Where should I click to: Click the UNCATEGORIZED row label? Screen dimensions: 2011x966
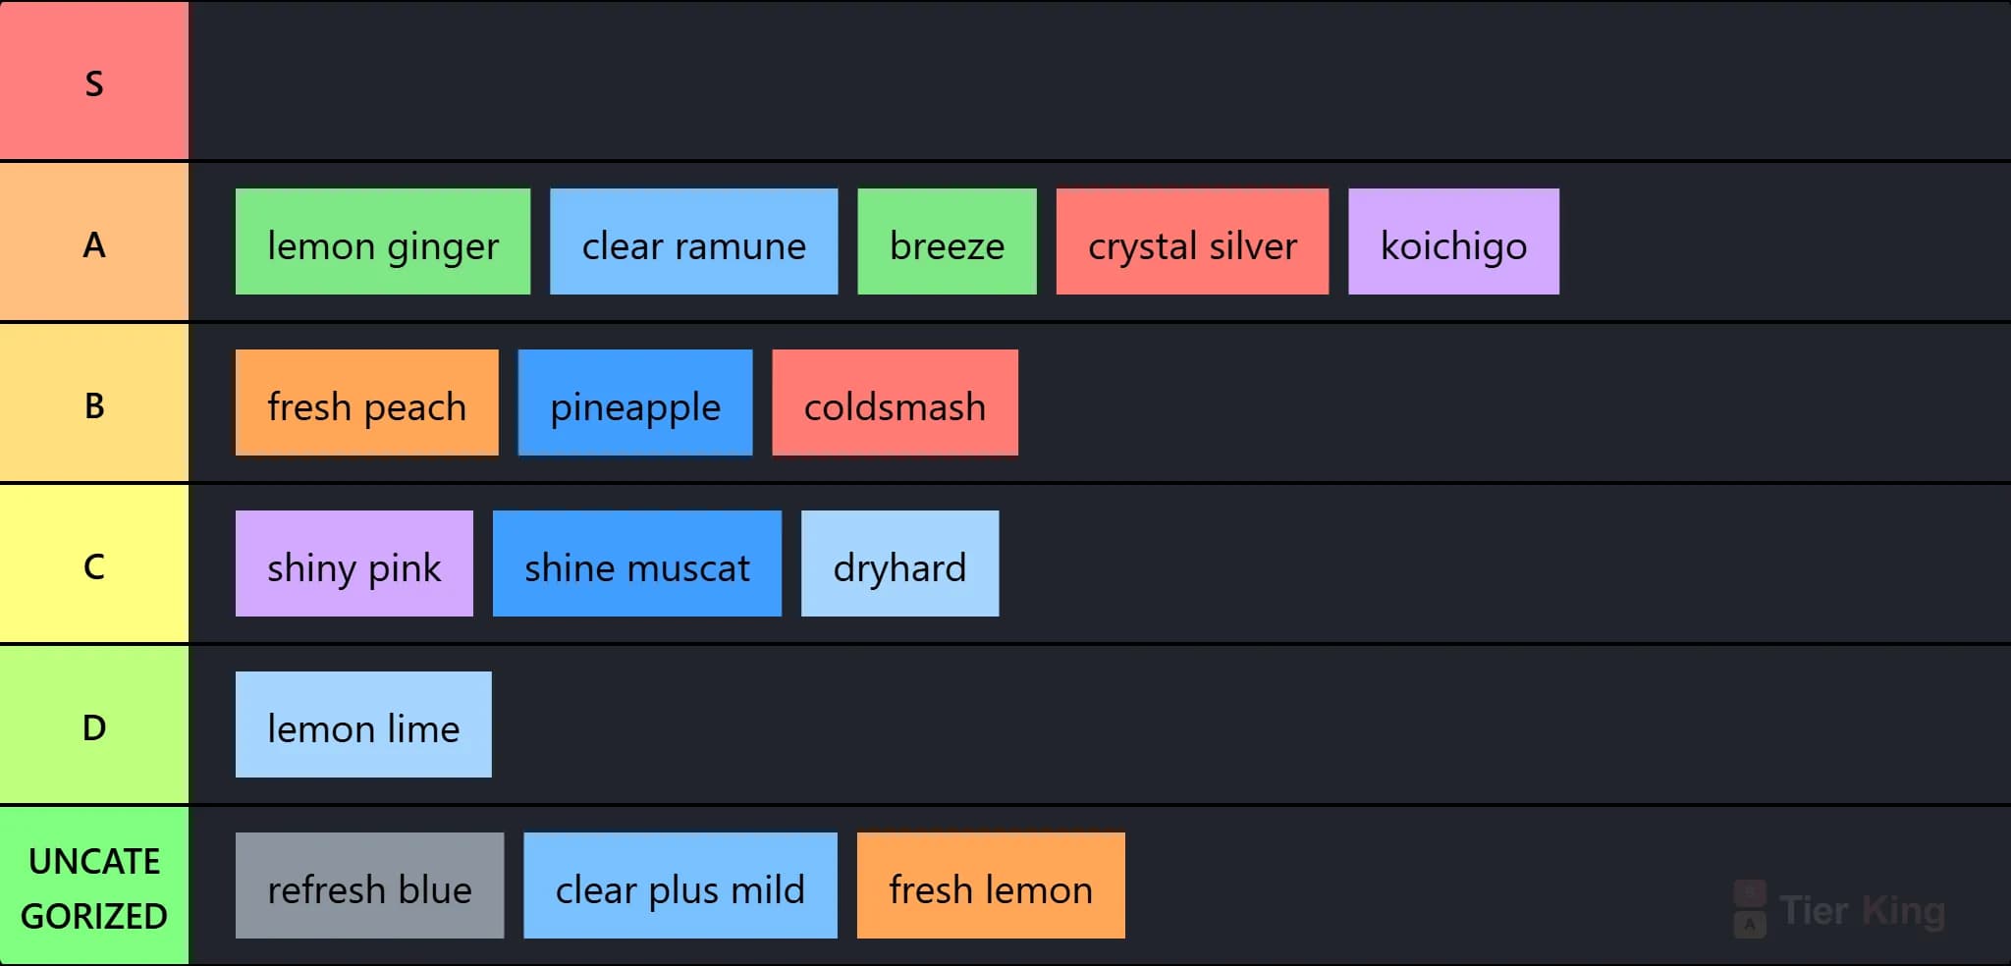click(94, 886)
